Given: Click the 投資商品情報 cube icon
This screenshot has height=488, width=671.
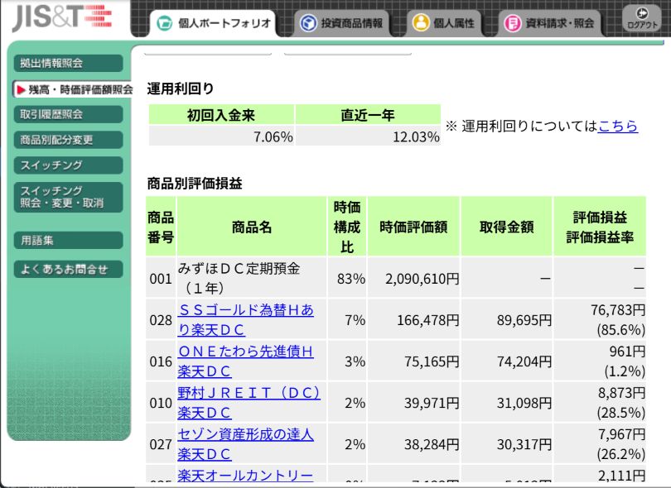Looking at the screenshot, I should click(308, 23).
